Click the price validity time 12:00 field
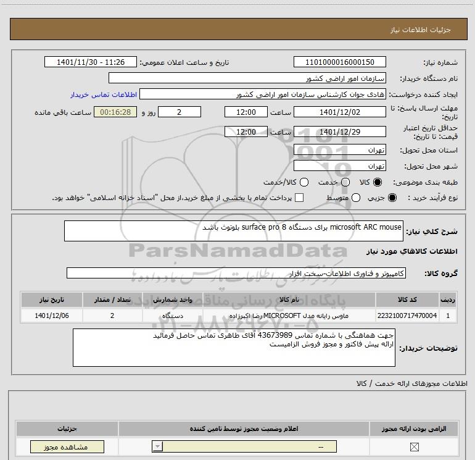Viewport: 475px width, 460px height. [246, 132]
